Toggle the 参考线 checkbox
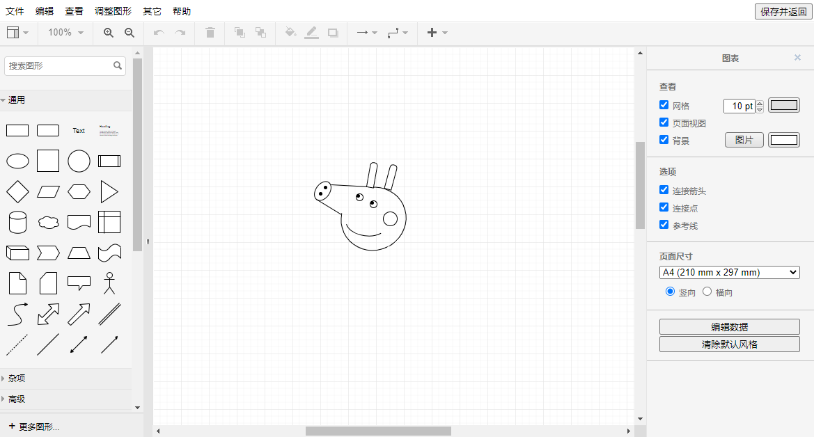The image size is (814, 437). [664, 225]
